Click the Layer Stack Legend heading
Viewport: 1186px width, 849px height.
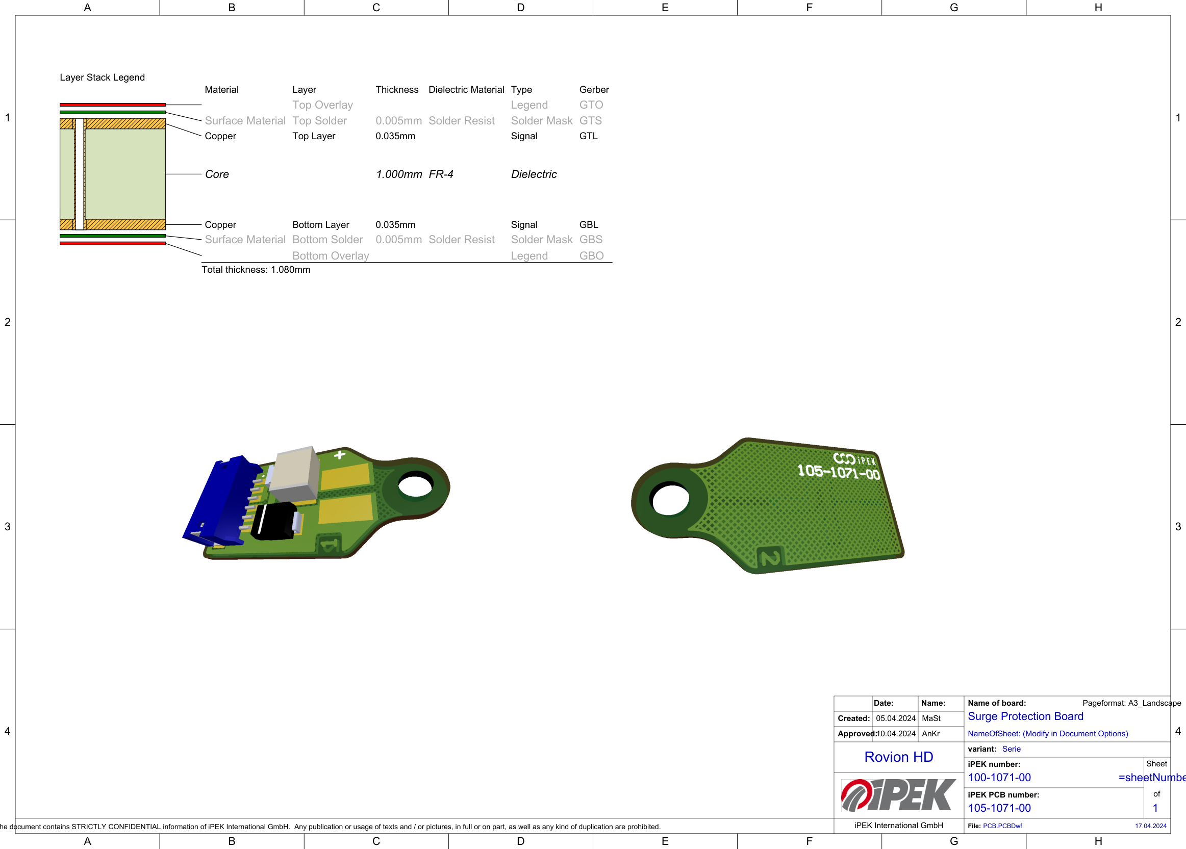102,78
